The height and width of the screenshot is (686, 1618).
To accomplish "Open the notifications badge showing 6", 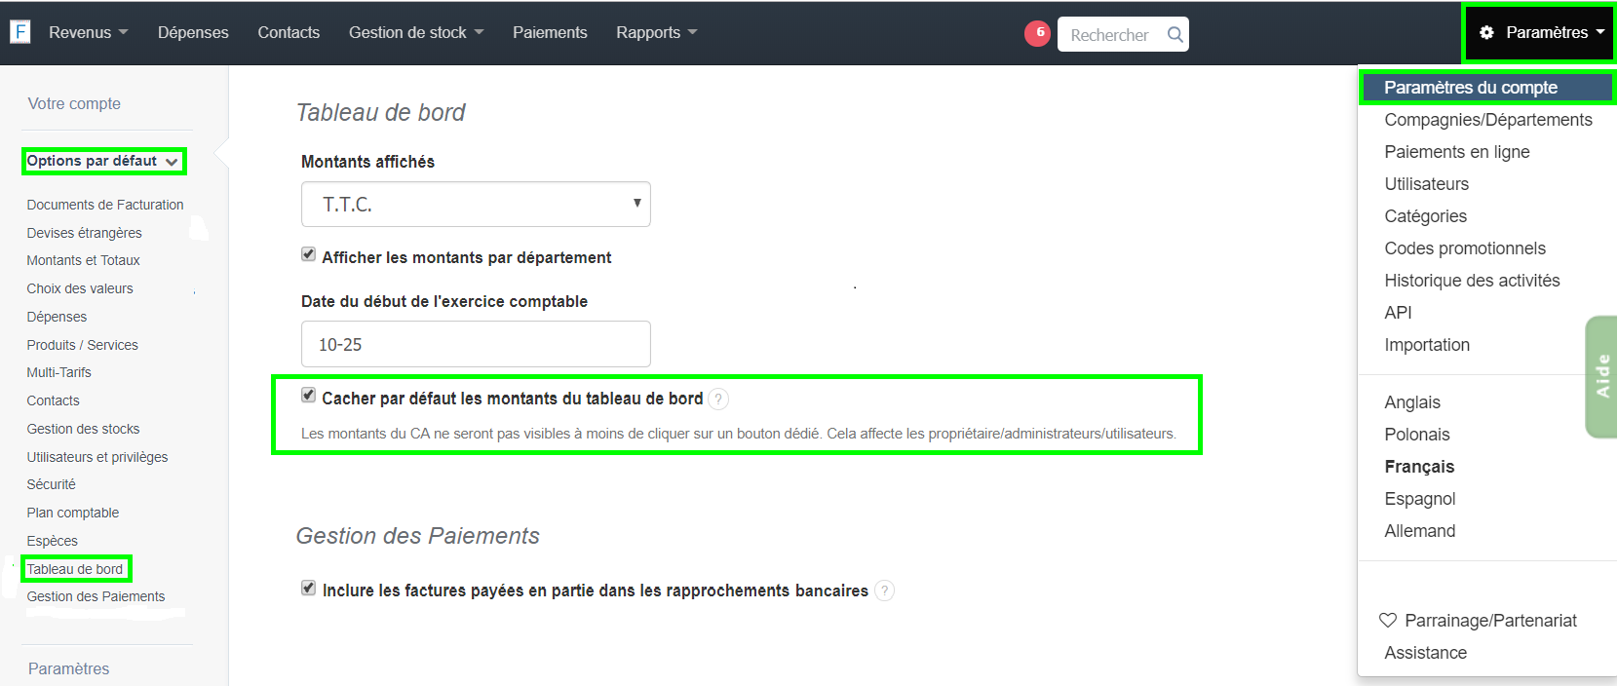I will point(1037,33).
